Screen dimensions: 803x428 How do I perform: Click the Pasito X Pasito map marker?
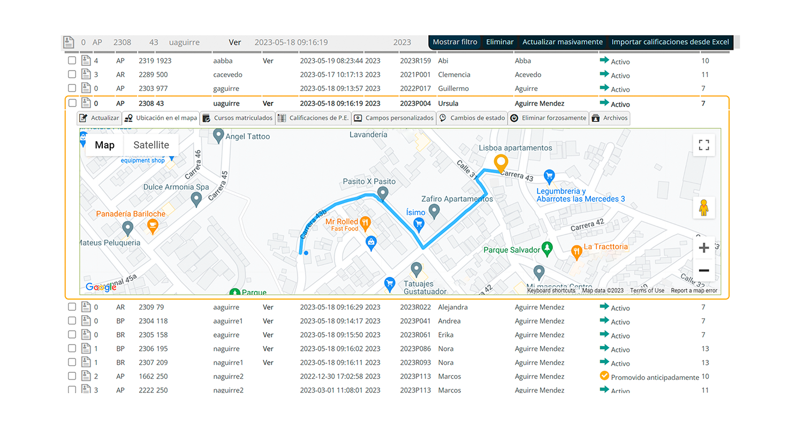tap(382, 193)
